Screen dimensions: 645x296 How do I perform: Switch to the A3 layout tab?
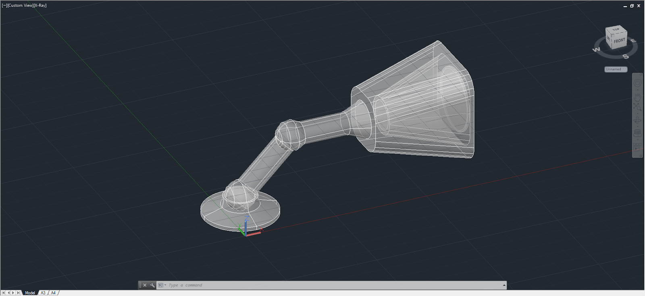[x=43, y=293]
